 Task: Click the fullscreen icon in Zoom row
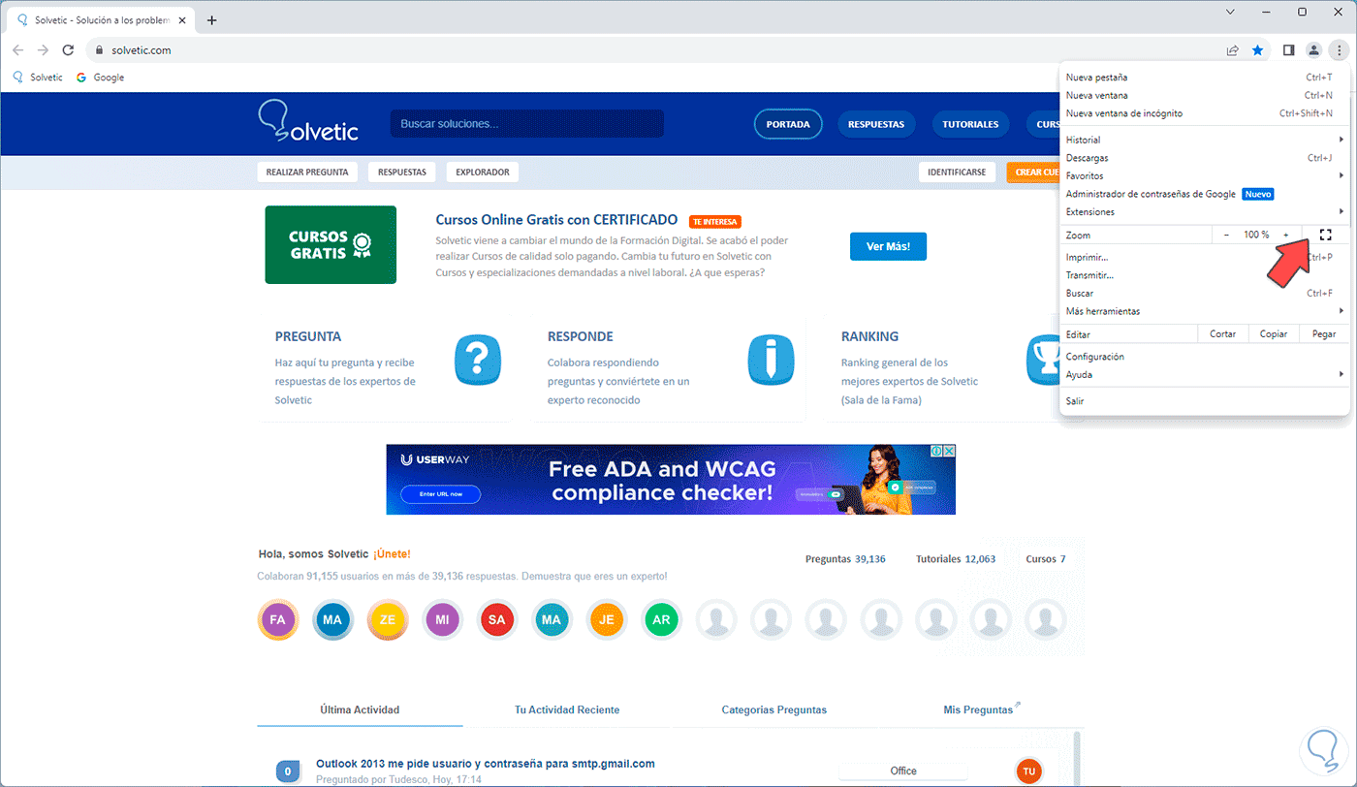(1326, 235)
